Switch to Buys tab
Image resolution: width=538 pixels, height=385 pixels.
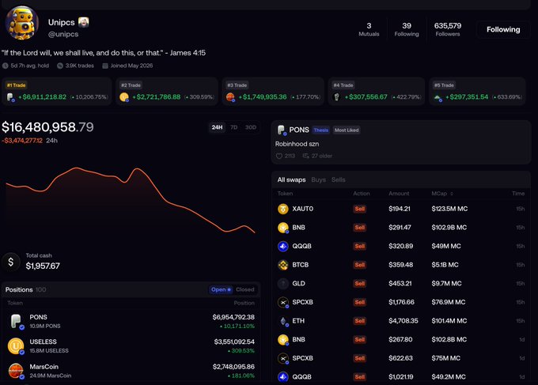318,179
